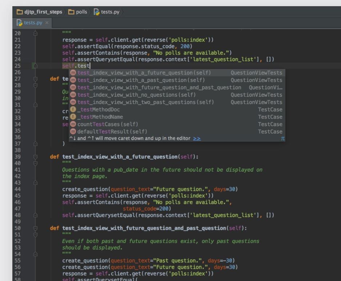Click tests.py in the breadcrumb bar
Viewport: 341px width, 281px height.
[x=107, y=12]
